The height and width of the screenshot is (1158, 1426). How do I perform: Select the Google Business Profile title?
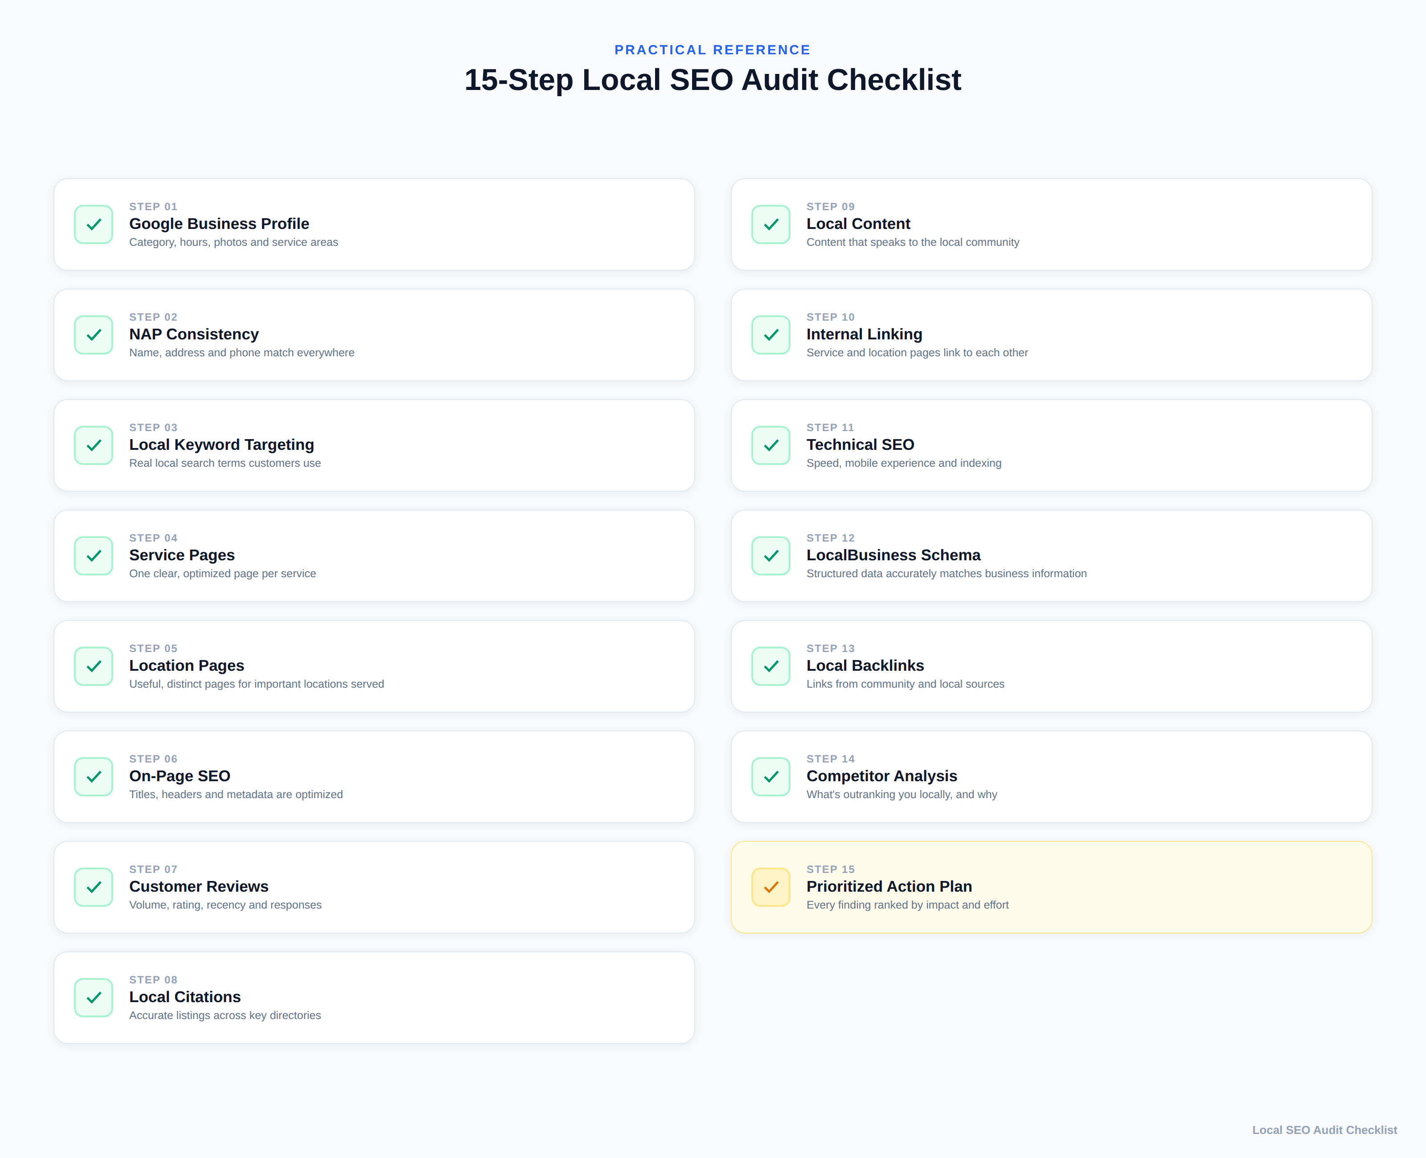coord(219,224)
